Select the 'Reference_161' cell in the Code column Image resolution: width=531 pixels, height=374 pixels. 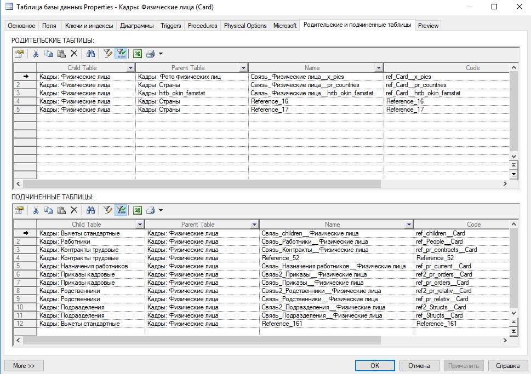pyautogui.click(x=461, y=324)
